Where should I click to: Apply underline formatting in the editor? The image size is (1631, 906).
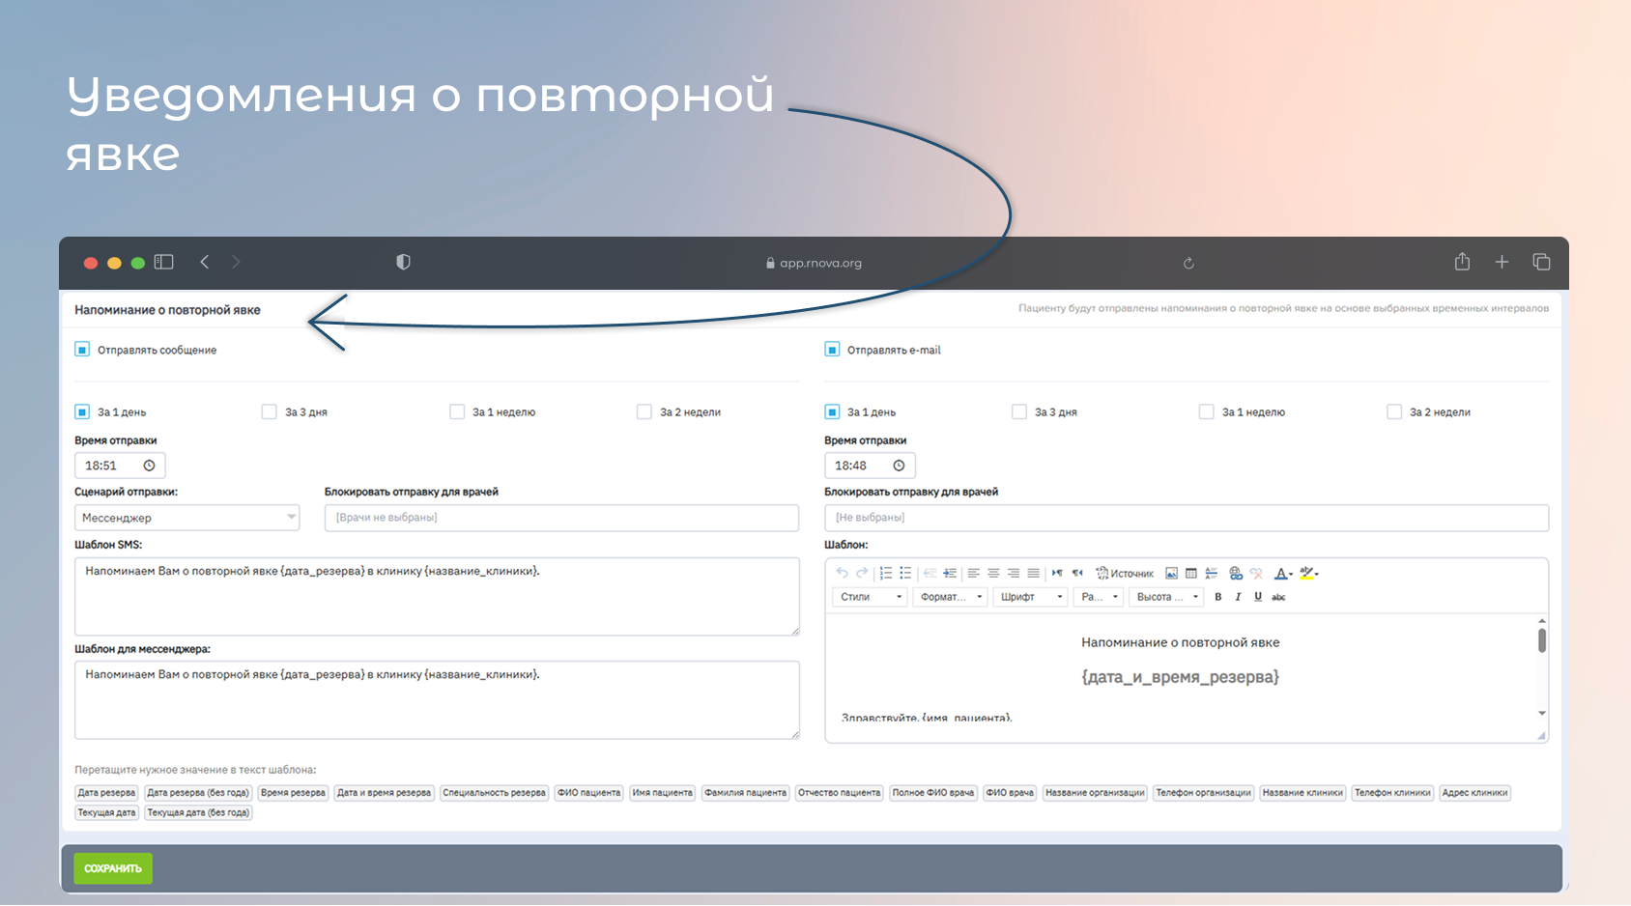coord(1257,597)
